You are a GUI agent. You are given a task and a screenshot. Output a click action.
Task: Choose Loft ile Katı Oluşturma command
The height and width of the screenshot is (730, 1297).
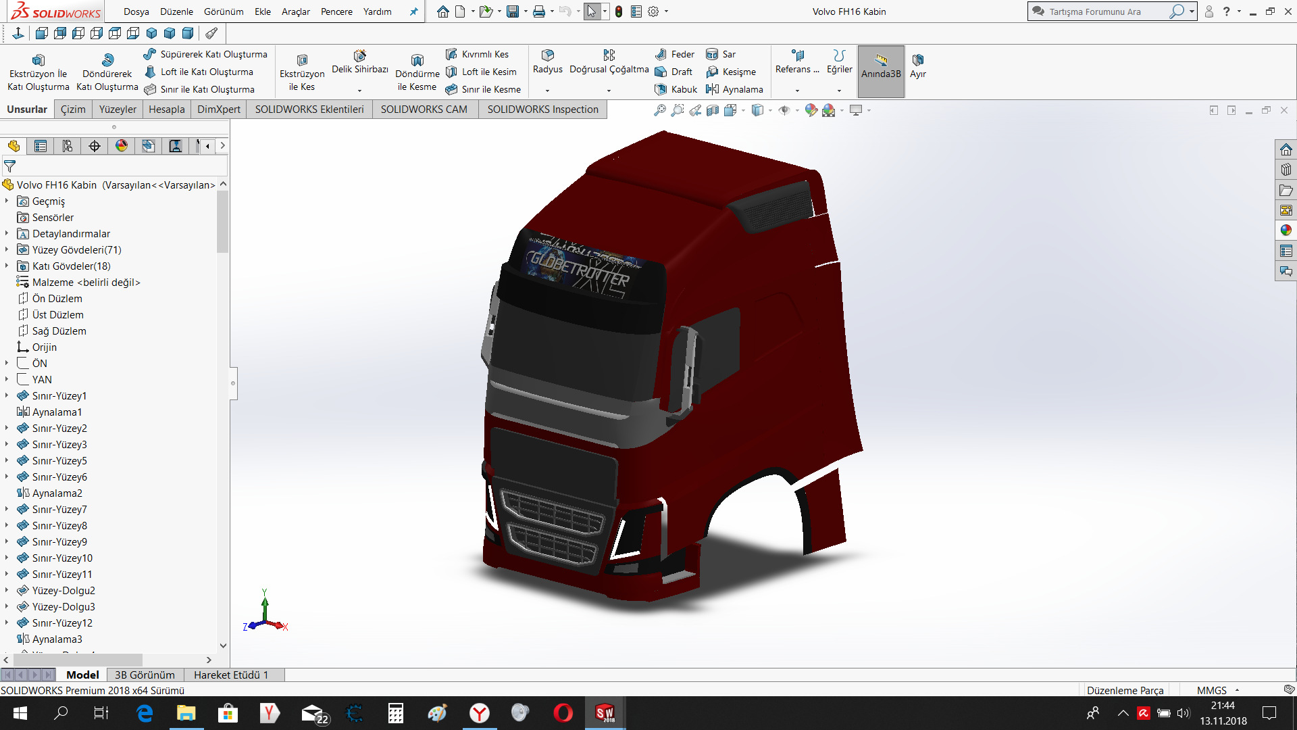pyautogui.click(x=199, y=72)
